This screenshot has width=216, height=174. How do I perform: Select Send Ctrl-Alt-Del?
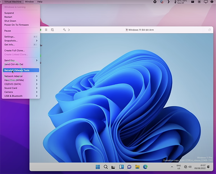[x=21, y=64]
